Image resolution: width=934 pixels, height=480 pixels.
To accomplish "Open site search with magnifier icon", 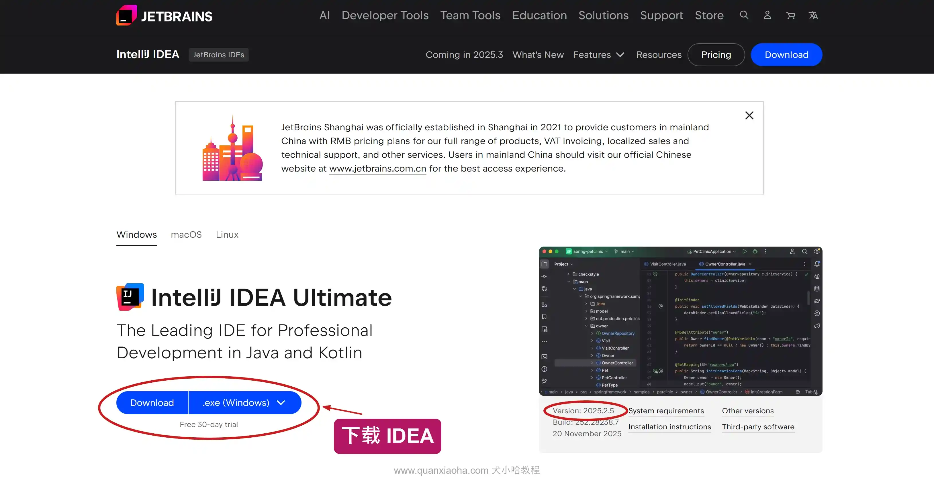I will 744,15.
